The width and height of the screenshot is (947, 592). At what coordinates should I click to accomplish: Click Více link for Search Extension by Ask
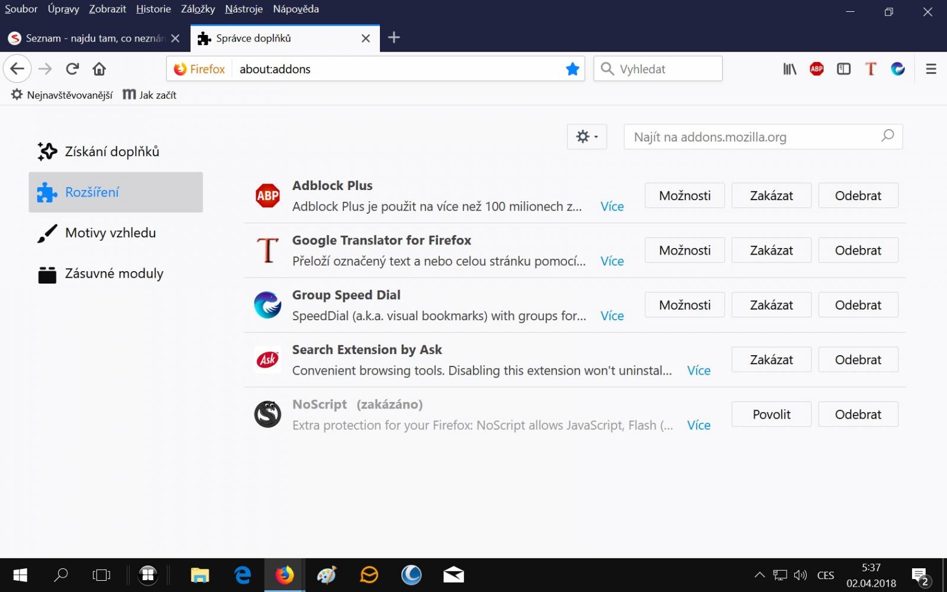(x=698, y=370)
